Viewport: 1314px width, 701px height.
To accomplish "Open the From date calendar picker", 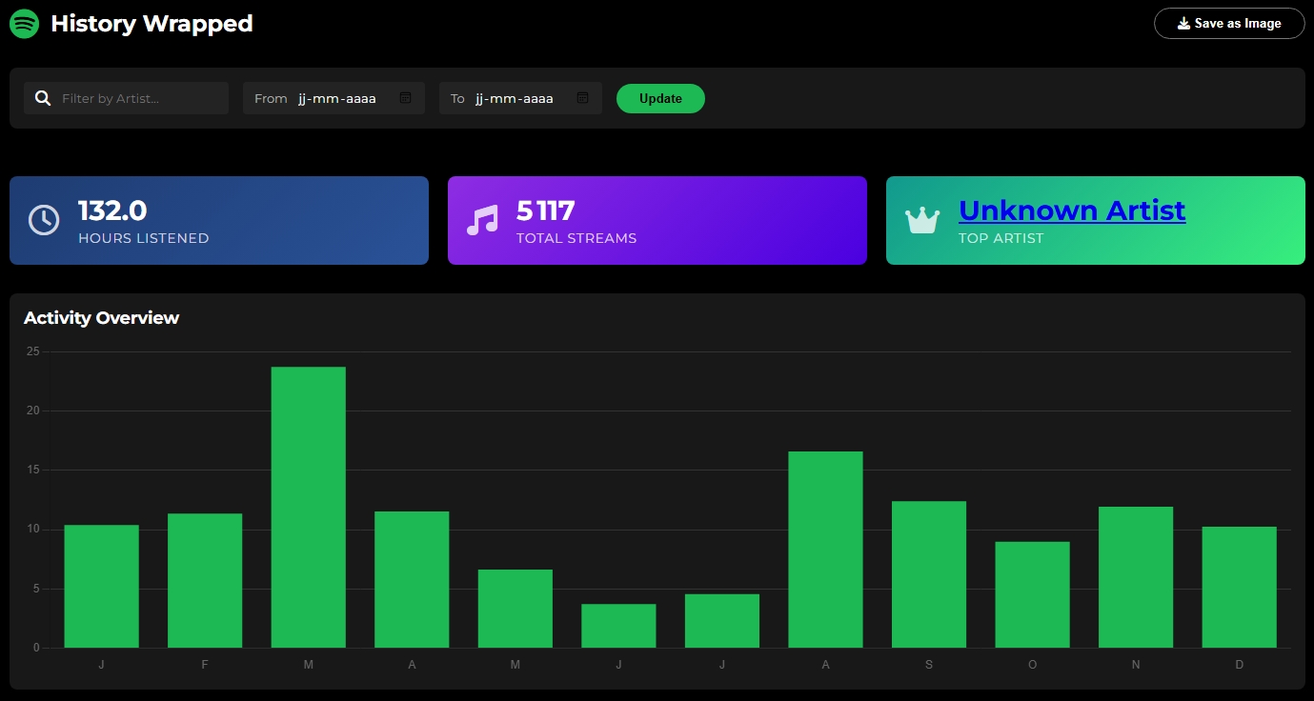I will pos(405,98).
